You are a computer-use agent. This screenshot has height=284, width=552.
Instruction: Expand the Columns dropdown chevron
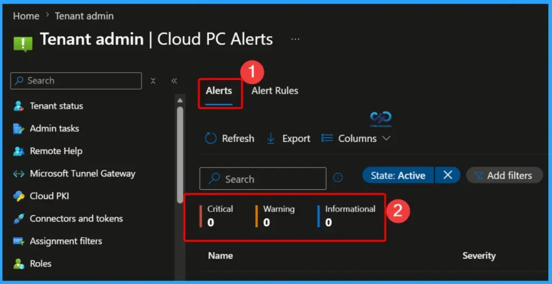pos(386,138)
